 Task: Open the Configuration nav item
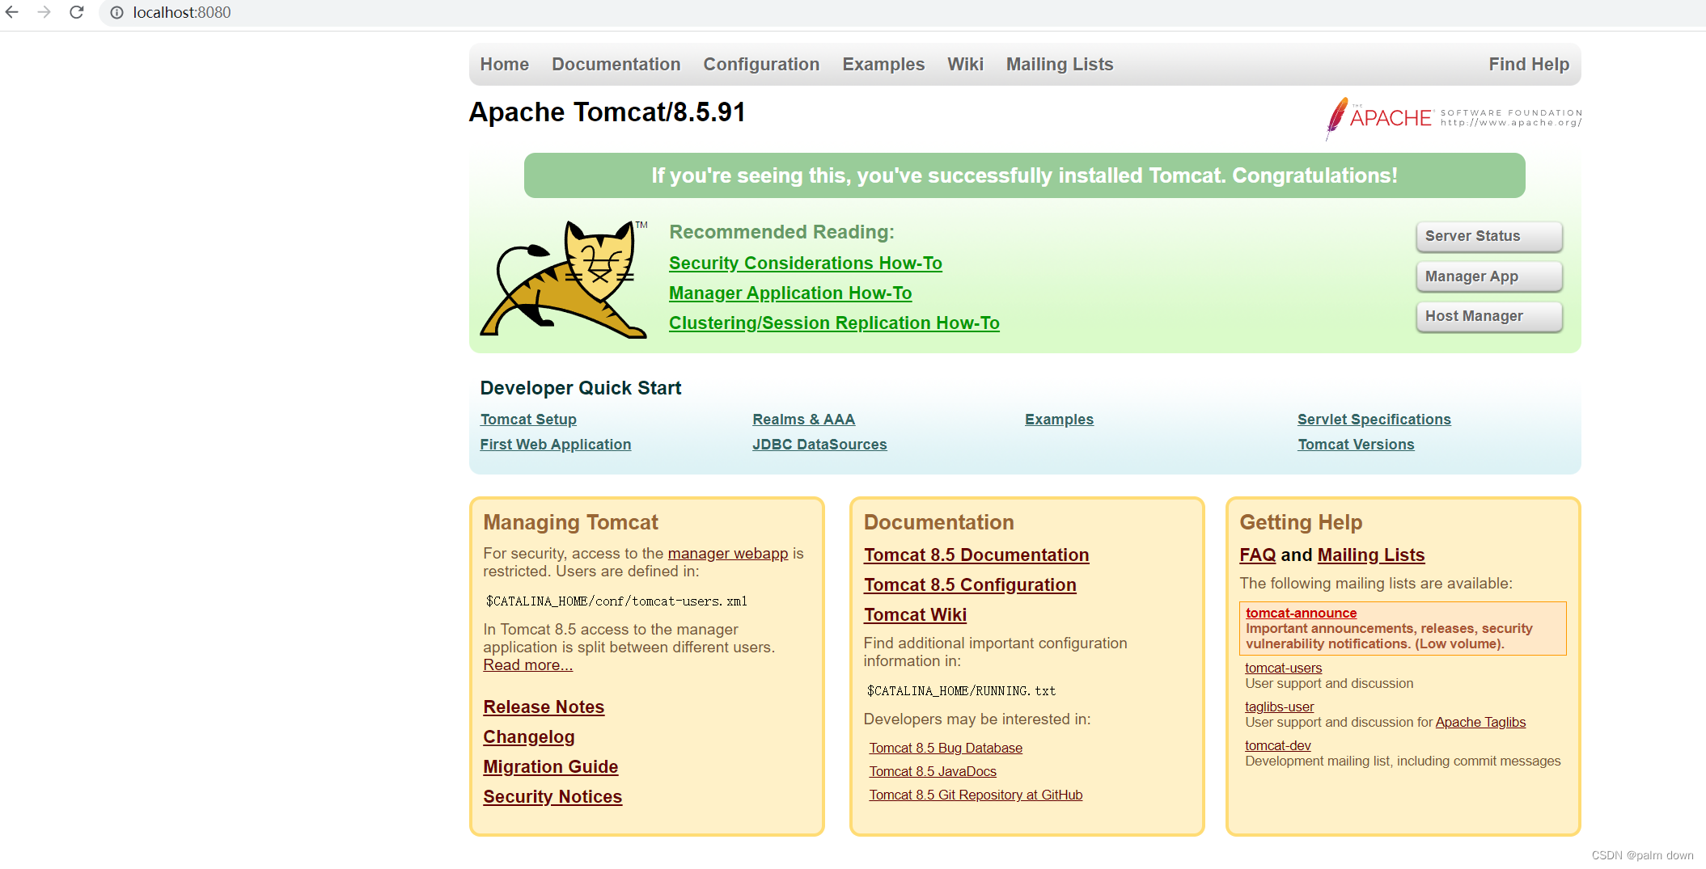click(x=761, y=65)
